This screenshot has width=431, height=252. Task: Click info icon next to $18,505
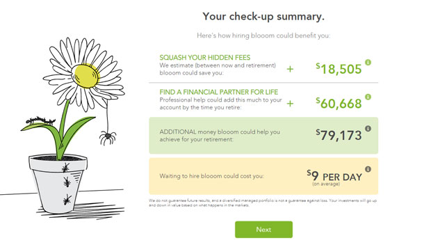pyautogui.click(x=368, y=63)
